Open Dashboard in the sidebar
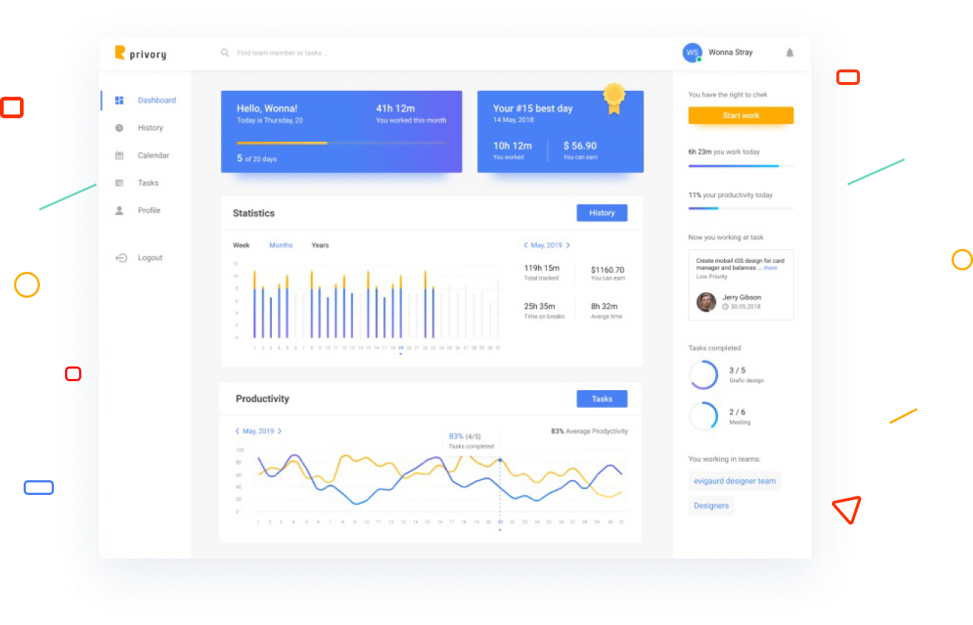This screenshot has height=625, width=973. click(x=157, y=100)
